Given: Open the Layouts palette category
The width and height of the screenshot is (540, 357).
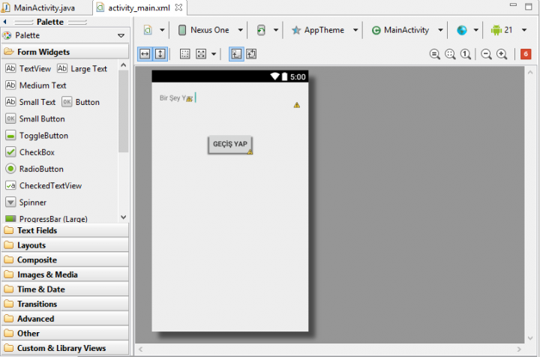Looking at the screenshot, I should 31,245.
